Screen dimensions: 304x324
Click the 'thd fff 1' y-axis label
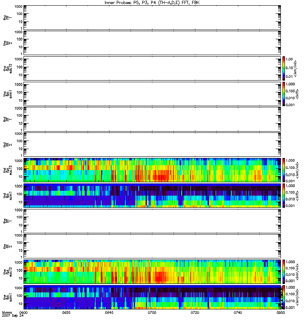tap(7, 119)
